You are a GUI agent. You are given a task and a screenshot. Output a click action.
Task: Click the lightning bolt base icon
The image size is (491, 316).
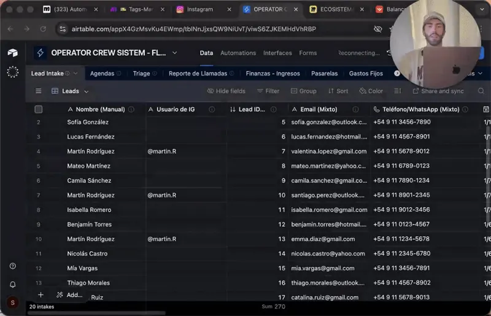tap(41, 53)
